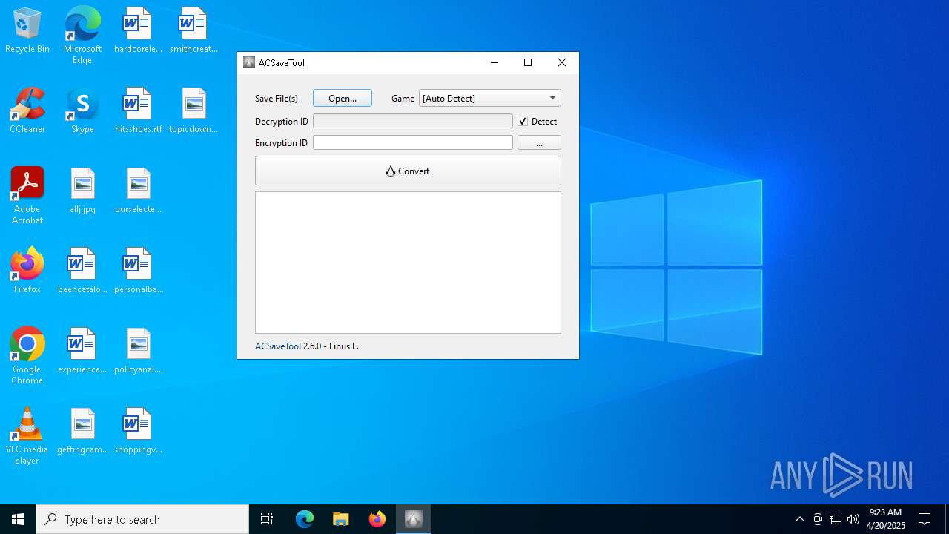
Task: Click the volume icon in system tray
Action: coord(853,519)
